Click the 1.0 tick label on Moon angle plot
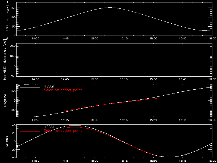 coord(13,66)
